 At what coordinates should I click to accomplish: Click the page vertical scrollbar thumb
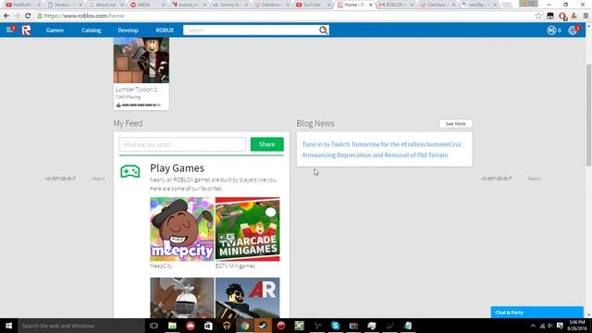pyautogui.click(x=588, y=115)
